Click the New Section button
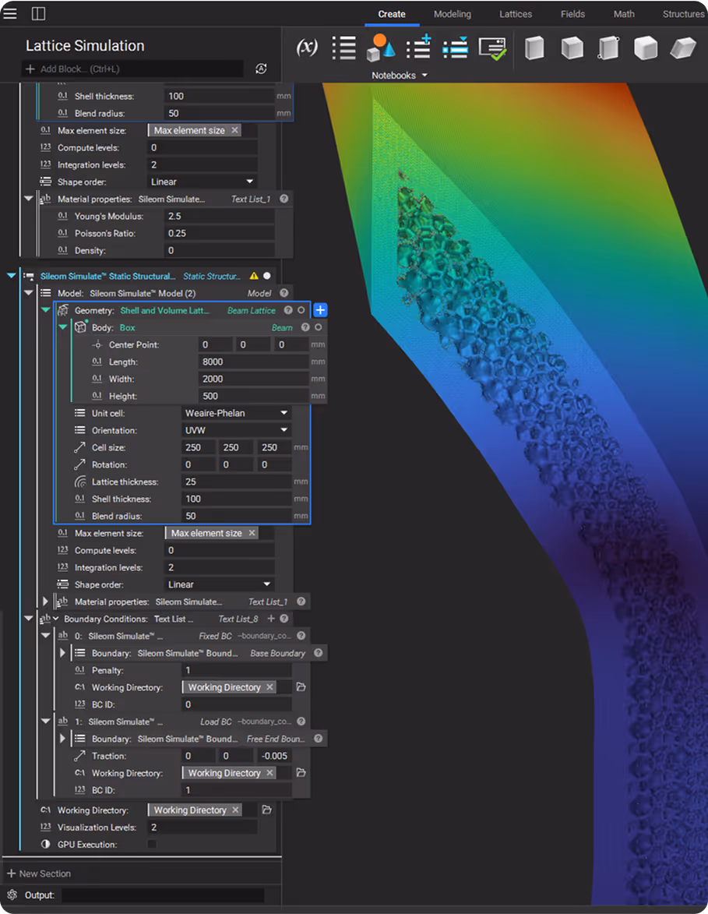Screen dimensions: 708x914 pyautogui.click(x=38, y=873)
